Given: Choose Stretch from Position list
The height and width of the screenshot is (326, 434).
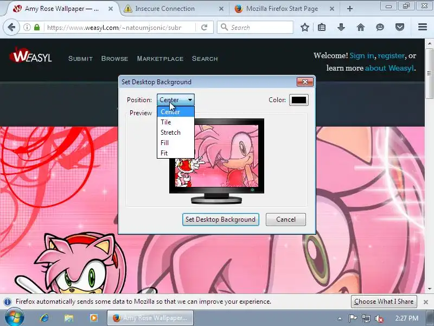Looking at the screenshot, I should click(x=175, y=132).
